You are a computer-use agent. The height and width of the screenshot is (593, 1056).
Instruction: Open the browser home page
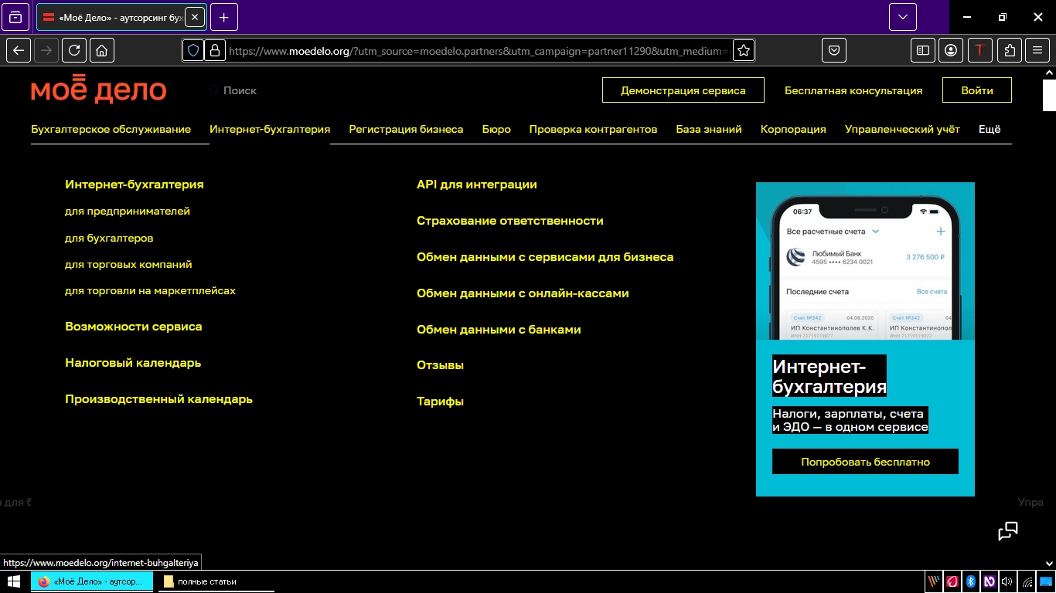[102, 50]
